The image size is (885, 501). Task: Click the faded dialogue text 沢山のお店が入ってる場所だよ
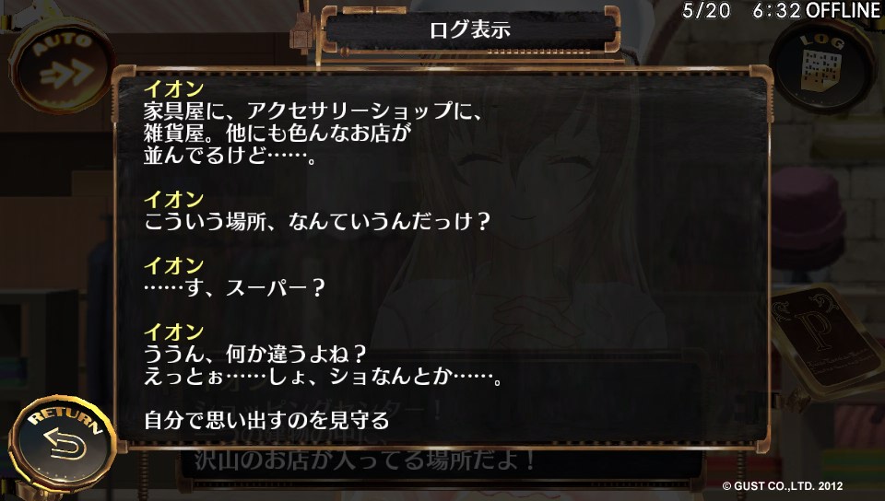coord(364,460)
